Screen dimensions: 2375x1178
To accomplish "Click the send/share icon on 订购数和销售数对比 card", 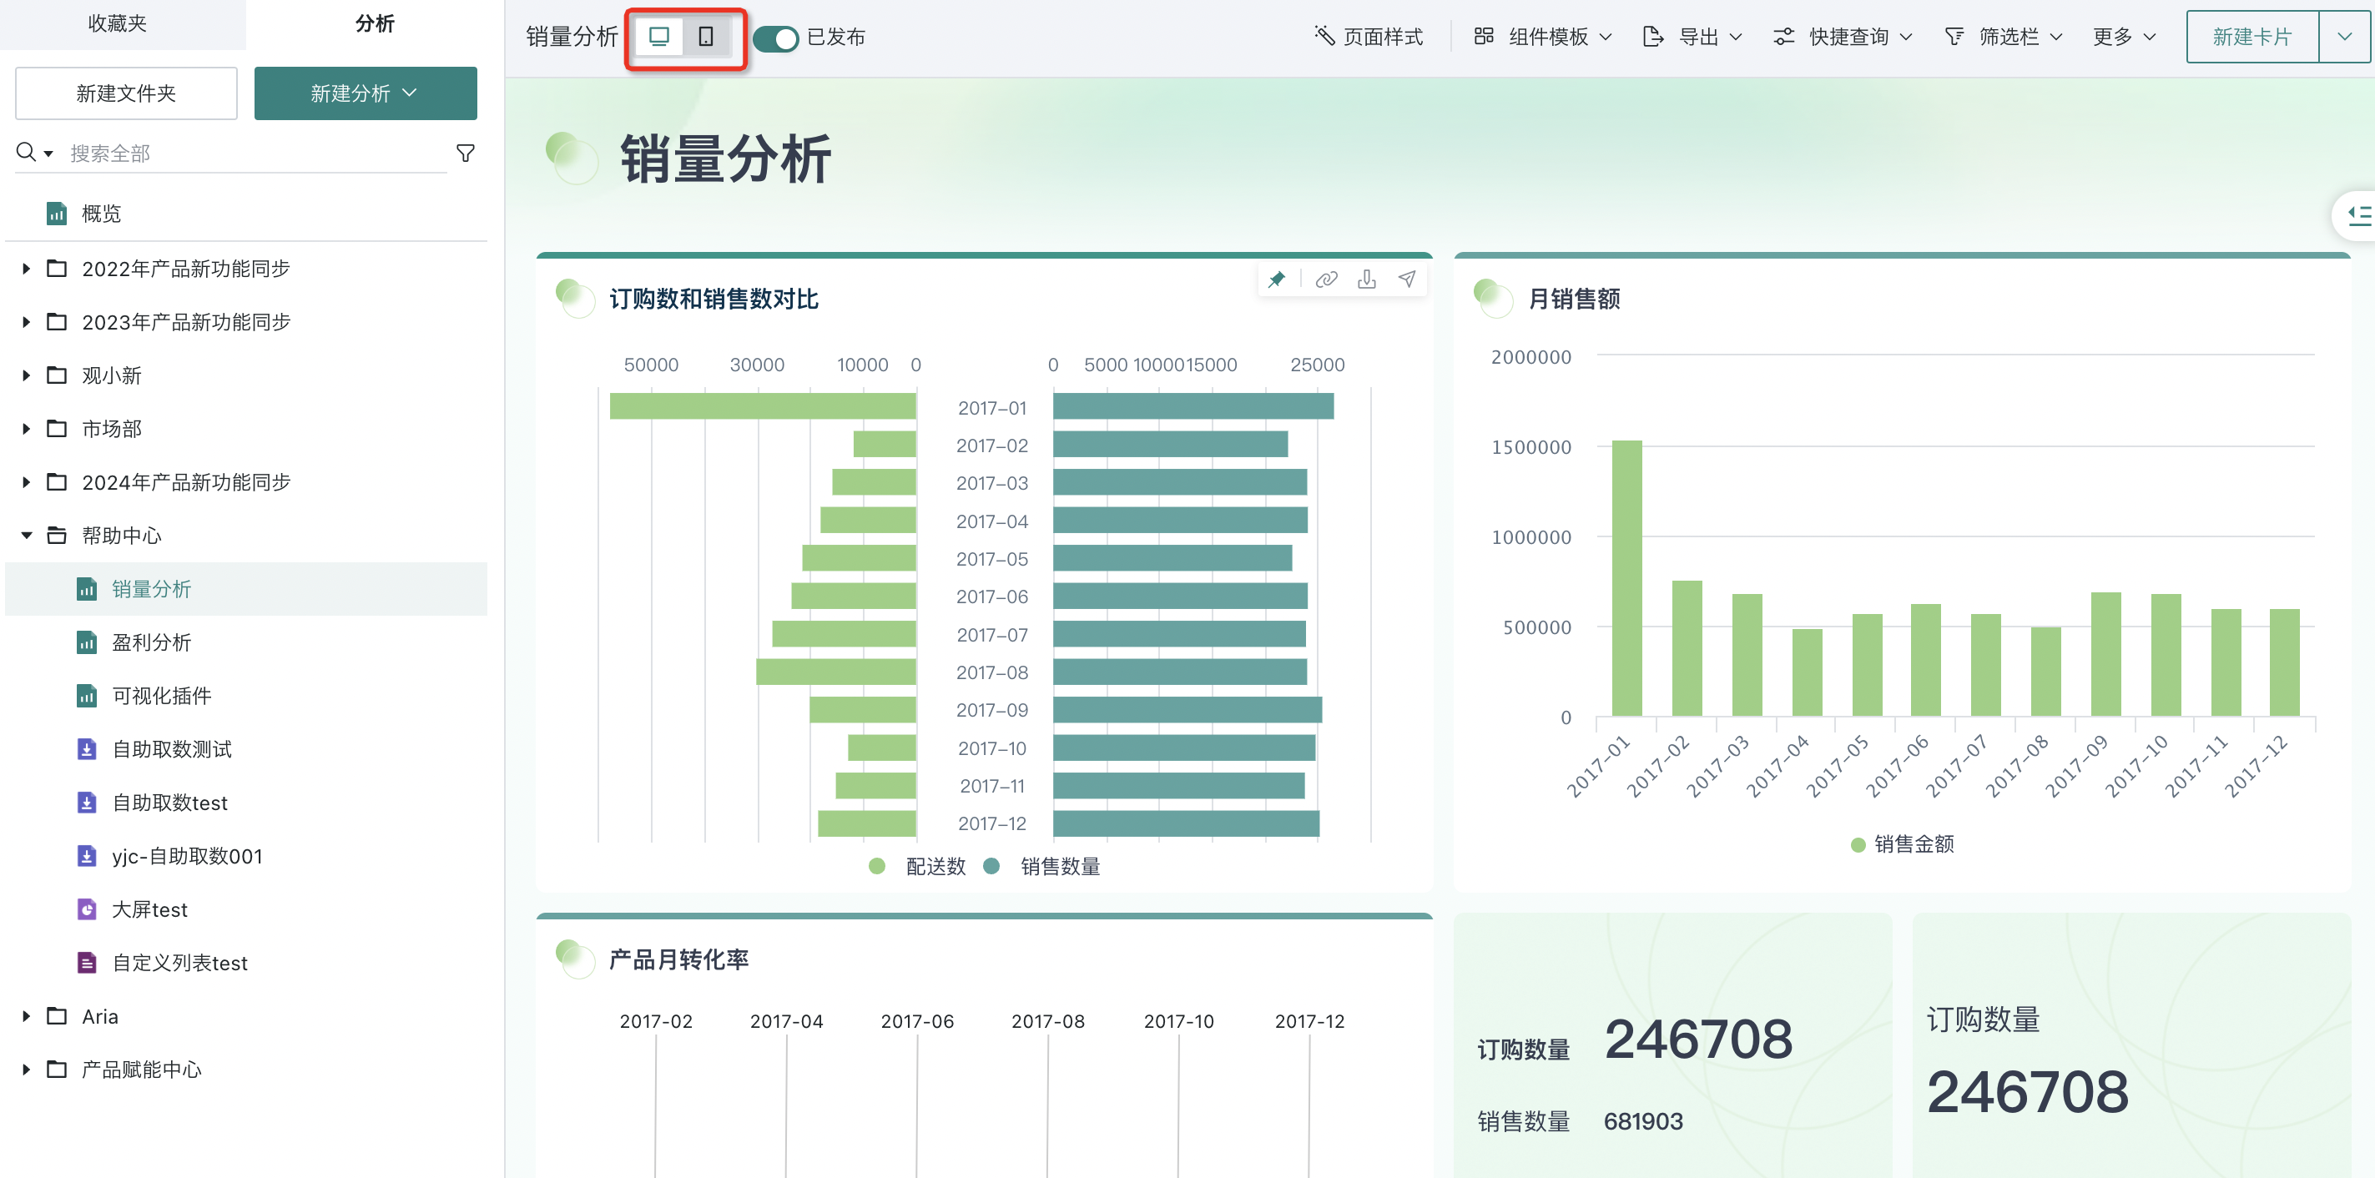I will coord(1407,279).
